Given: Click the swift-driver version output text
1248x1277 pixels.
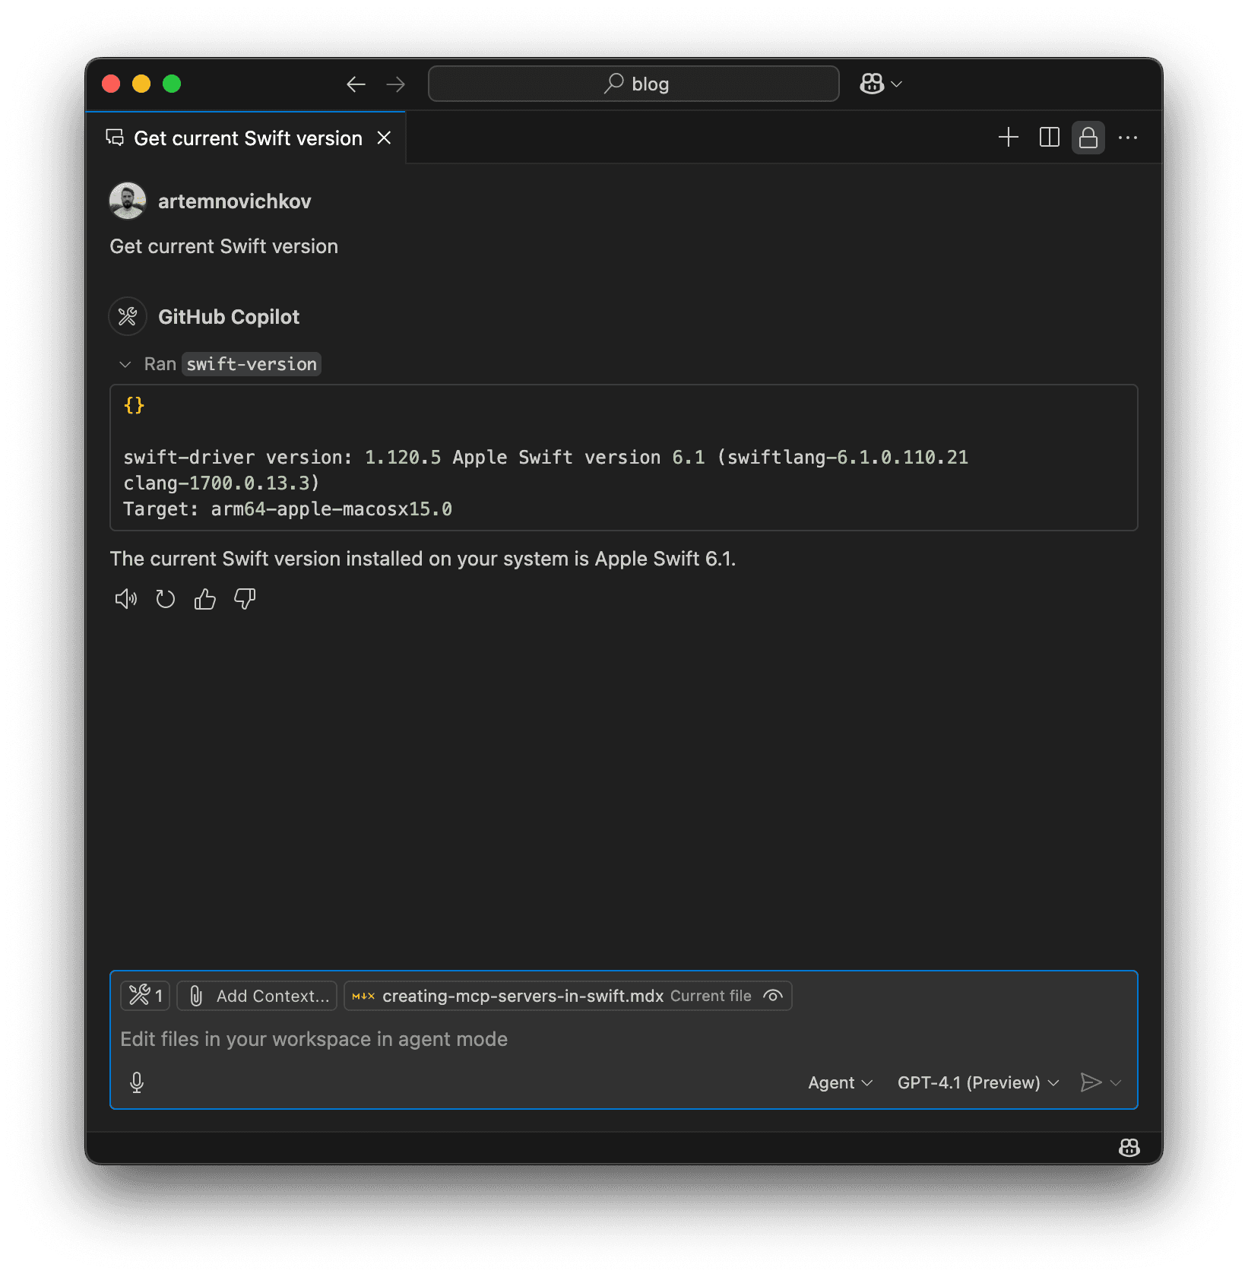Looking at the screenshot, I should click(546, 471).
